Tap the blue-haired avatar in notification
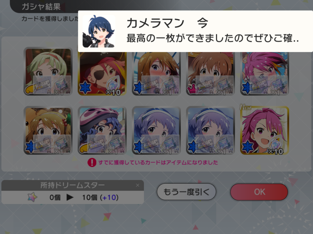 (99, 31)
